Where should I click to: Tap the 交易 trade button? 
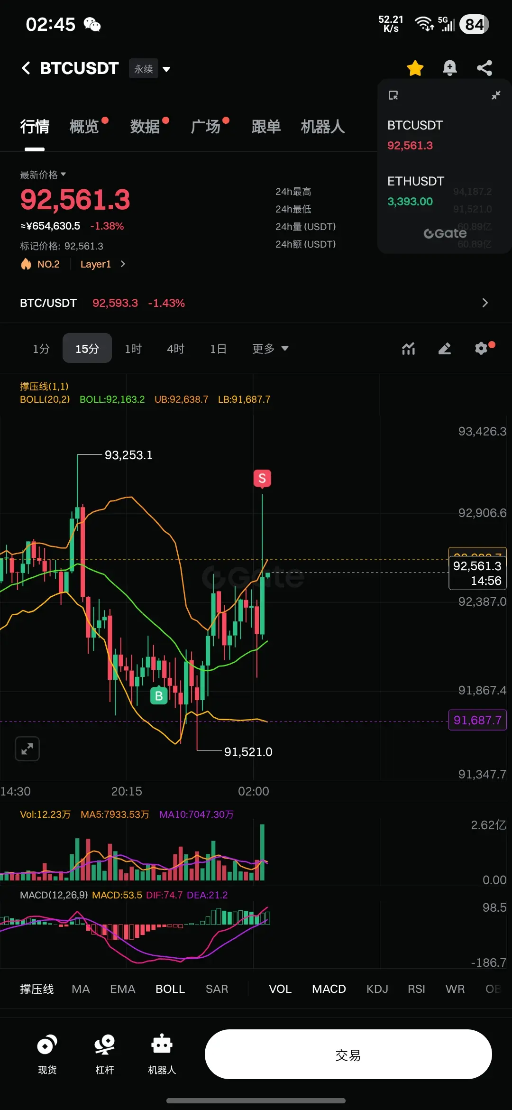[348, 1054]
